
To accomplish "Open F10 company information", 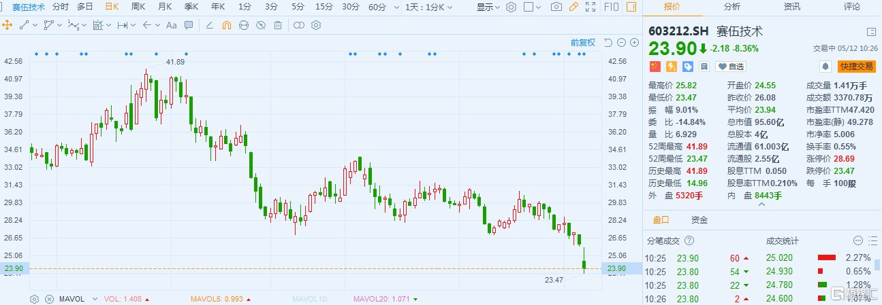I will click(x=611, y=7).
